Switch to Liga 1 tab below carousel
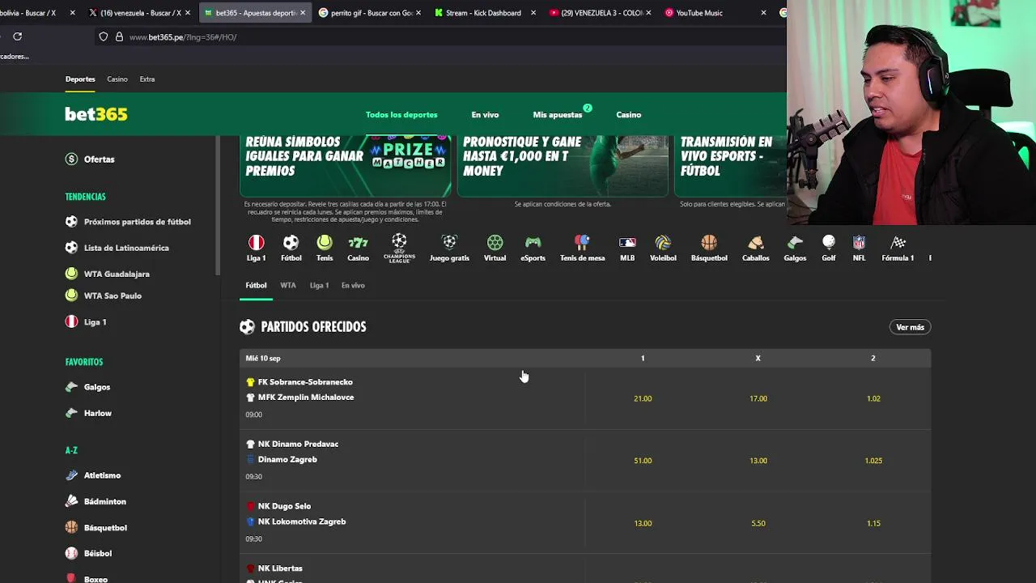 pyautogui.click(x=319, y=286)
